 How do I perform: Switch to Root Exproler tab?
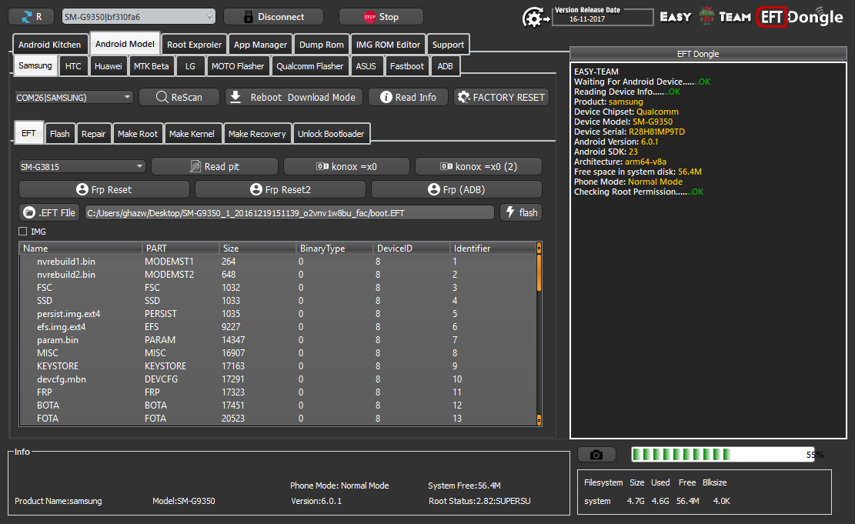194,45
